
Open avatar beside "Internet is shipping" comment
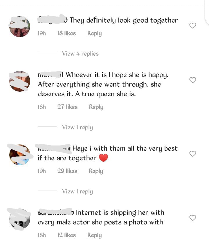[20, 219]
